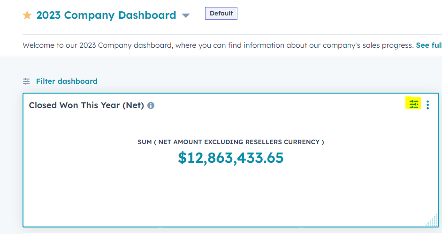Open the report's three-dot actions menu
The image size is (442, 234).
427,104
